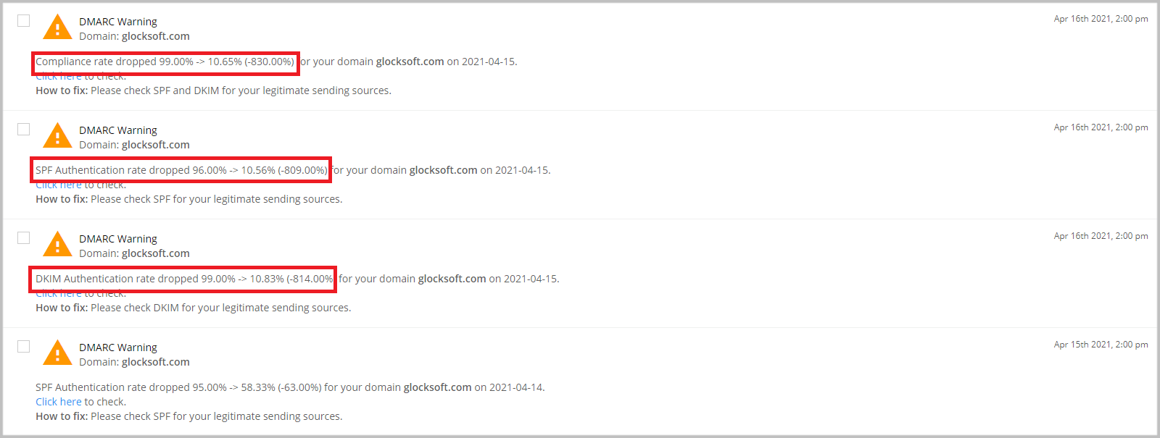The image size is (1160, 438).
Task: Mark the checkbox for the Apr 15th SPF warning
Action: click(x=24, y=346)
